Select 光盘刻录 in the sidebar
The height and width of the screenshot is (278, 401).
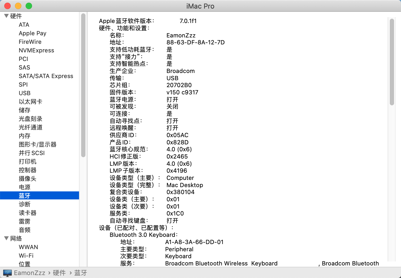click(x=30, y=119)
